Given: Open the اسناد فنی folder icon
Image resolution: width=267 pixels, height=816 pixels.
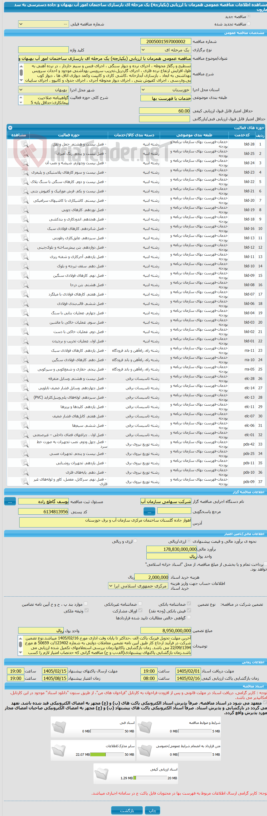Looking at the screenshot, I should (59, 727).
